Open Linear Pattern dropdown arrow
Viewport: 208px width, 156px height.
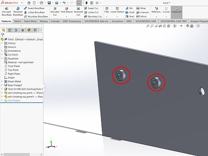point(117,17)
